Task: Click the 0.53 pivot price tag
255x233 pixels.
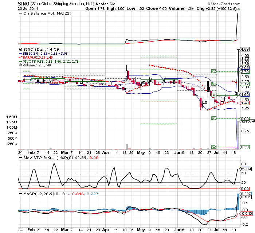Action: click(245, 147)
